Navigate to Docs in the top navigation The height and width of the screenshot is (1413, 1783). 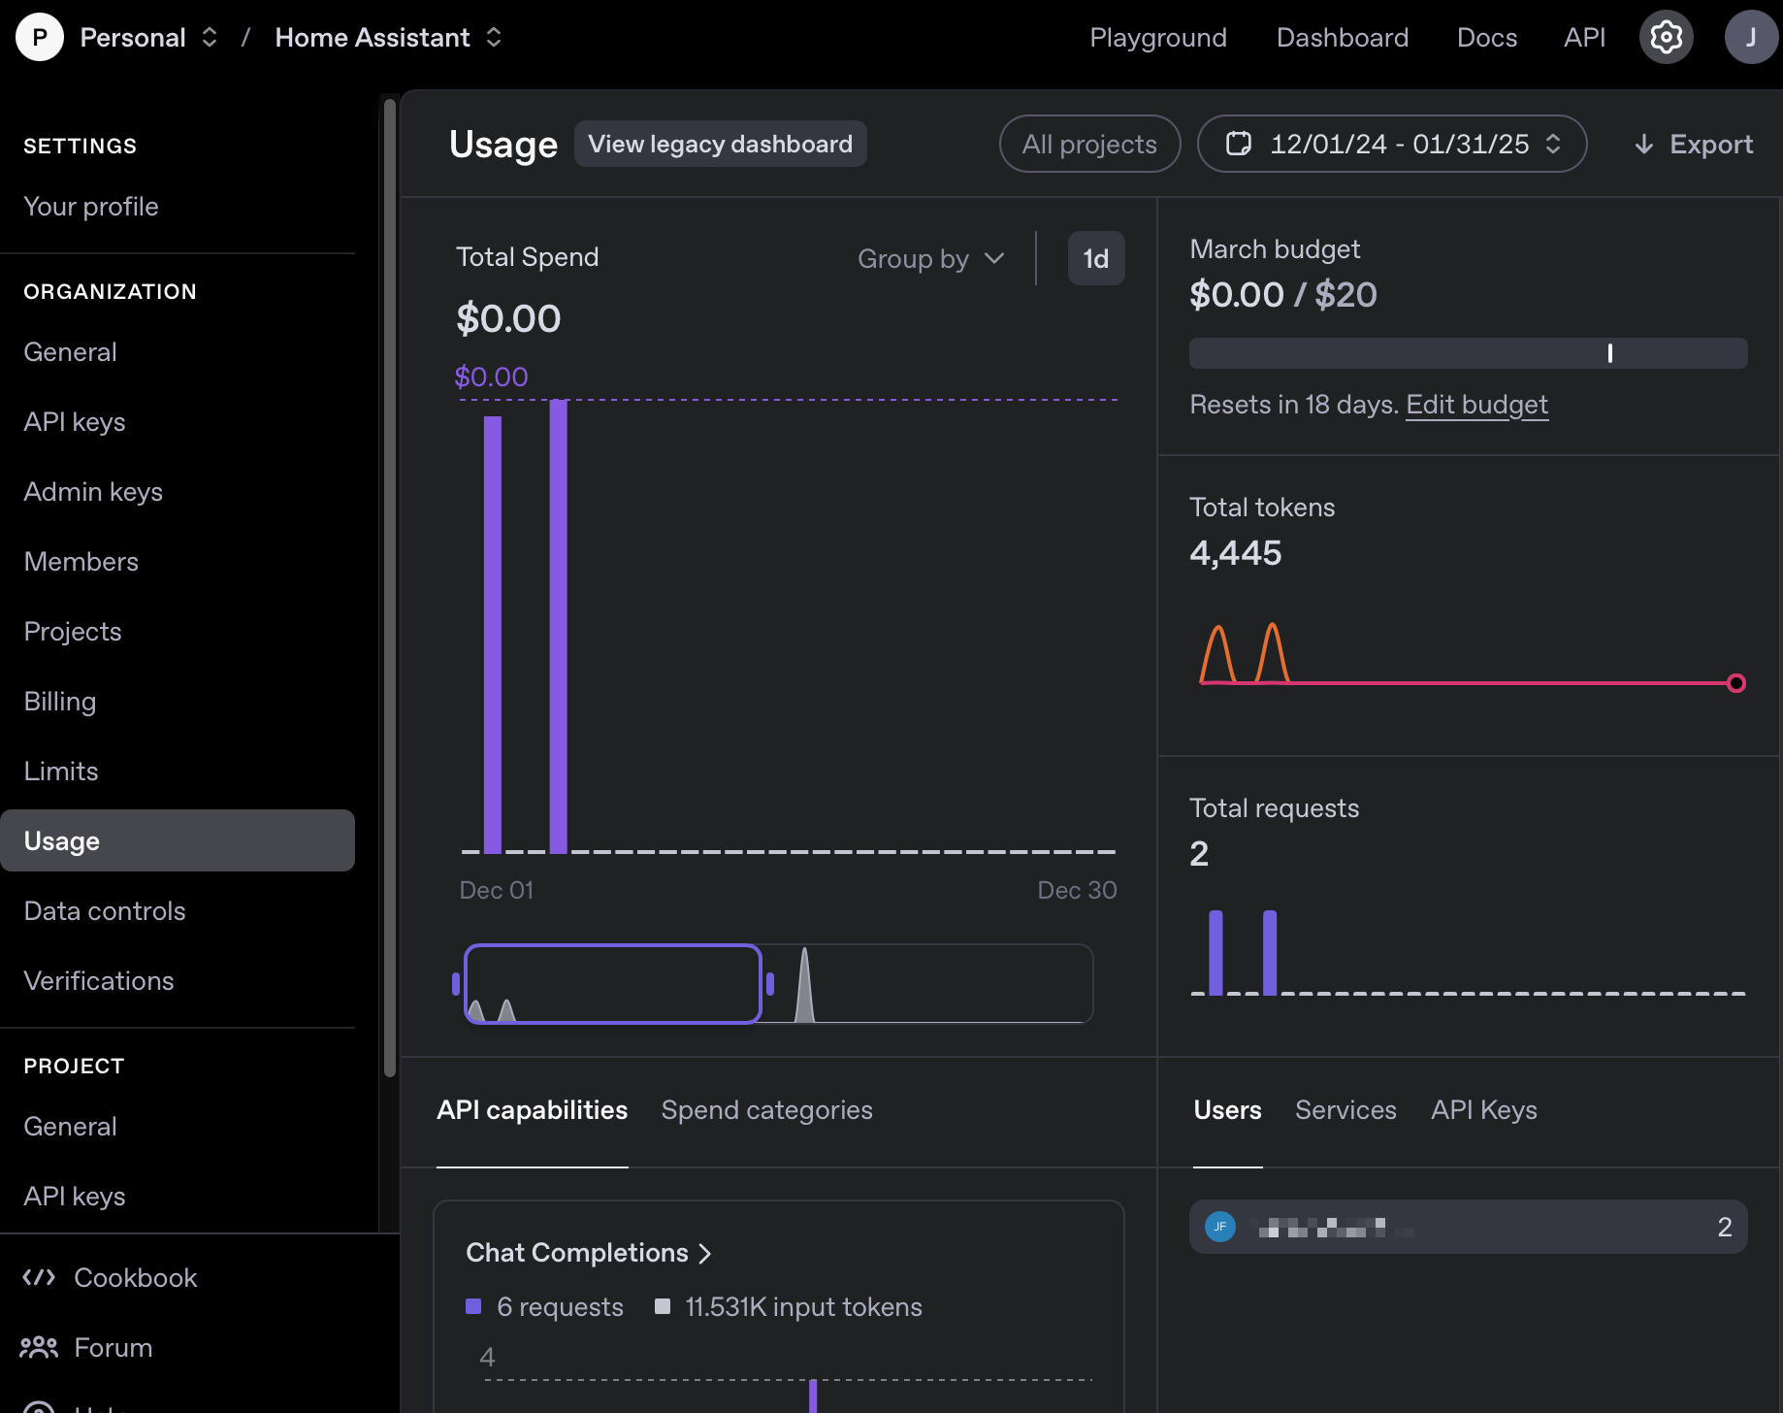pyautogui.click(x=1486, y=37)
